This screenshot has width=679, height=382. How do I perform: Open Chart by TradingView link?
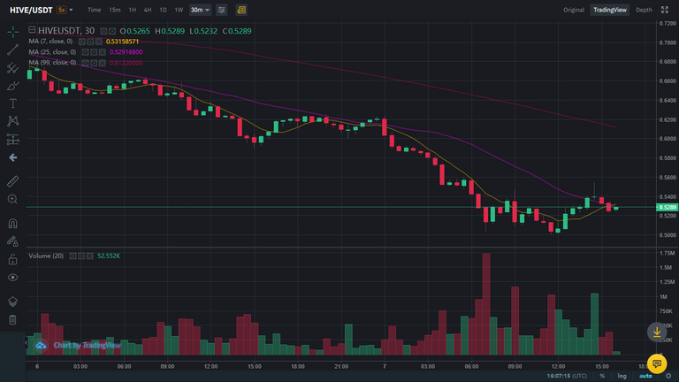(x=87, y=345)
